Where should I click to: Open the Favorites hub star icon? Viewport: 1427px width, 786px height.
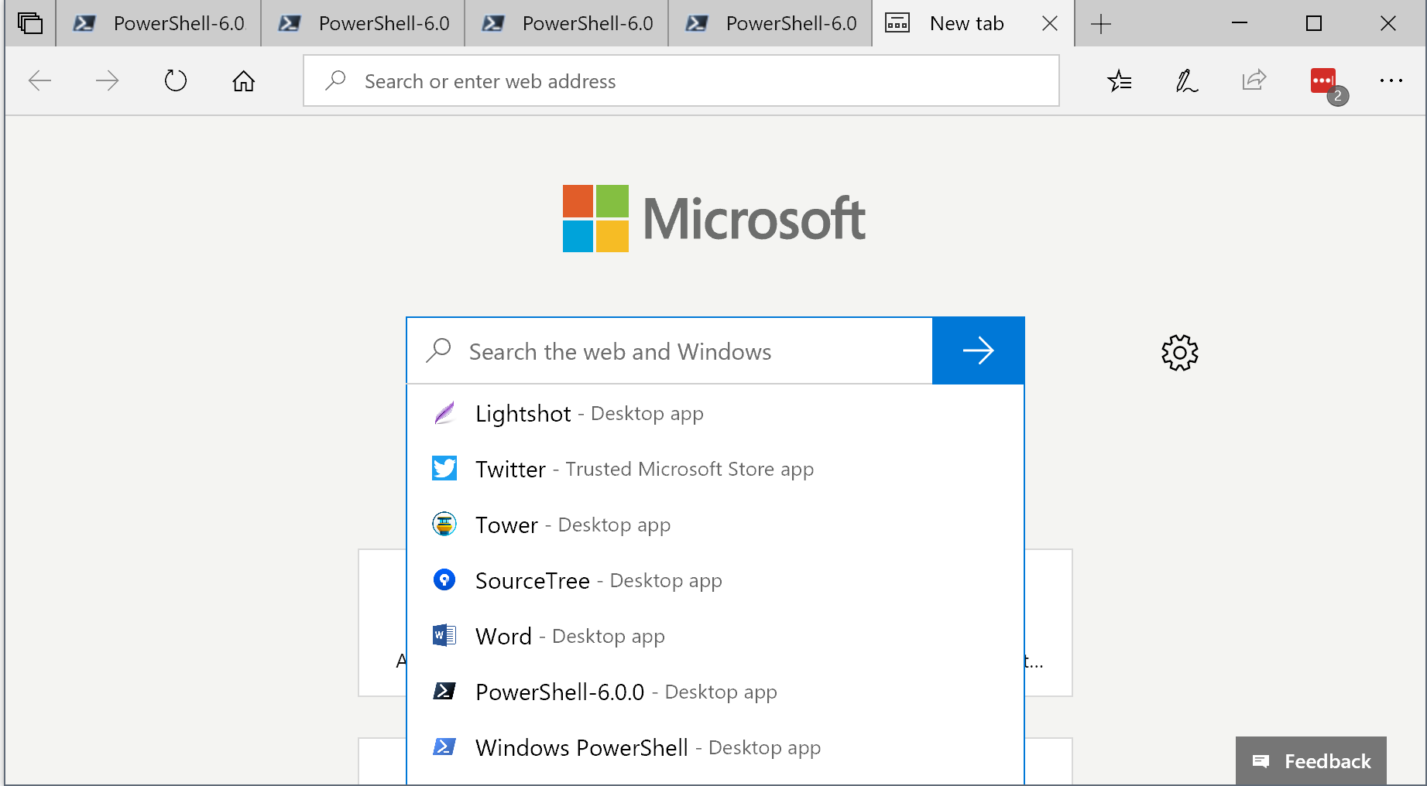(1120, 80)
